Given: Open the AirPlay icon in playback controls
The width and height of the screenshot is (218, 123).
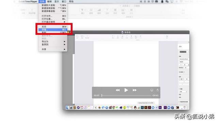Looking at the screenshot, I should coord(152,90).
